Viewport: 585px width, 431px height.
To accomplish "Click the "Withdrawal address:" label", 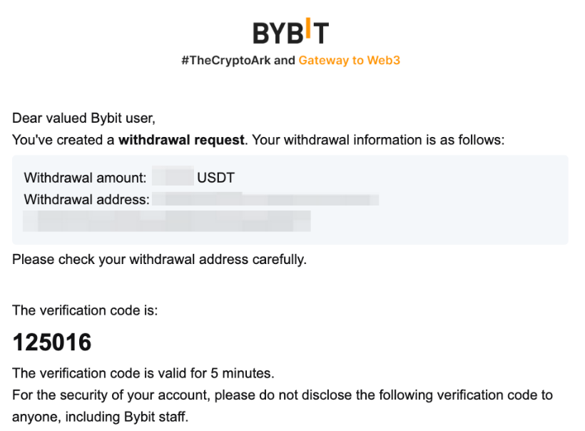I will 86,199.
